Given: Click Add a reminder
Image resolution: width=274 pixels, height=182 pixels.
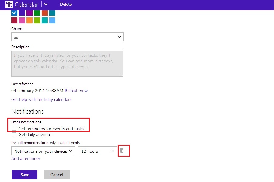Looking at the screenshot, I should (x=26, y=158).
